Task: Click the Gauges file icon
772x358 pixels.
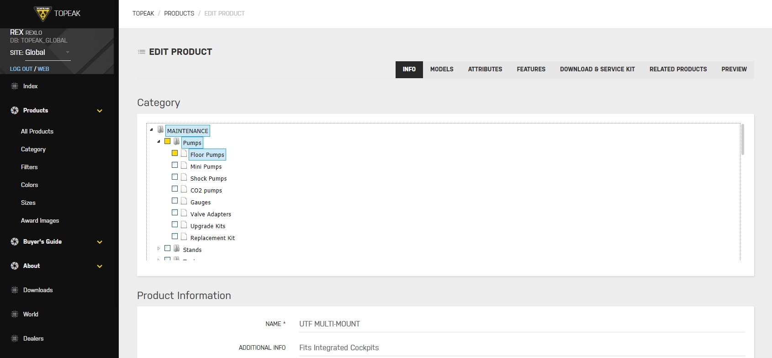Action: pyautogui.click(x=184, y=201)
